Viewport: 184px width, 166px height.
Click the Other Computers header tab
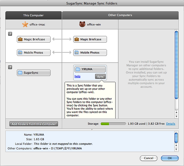coord(120,15)
